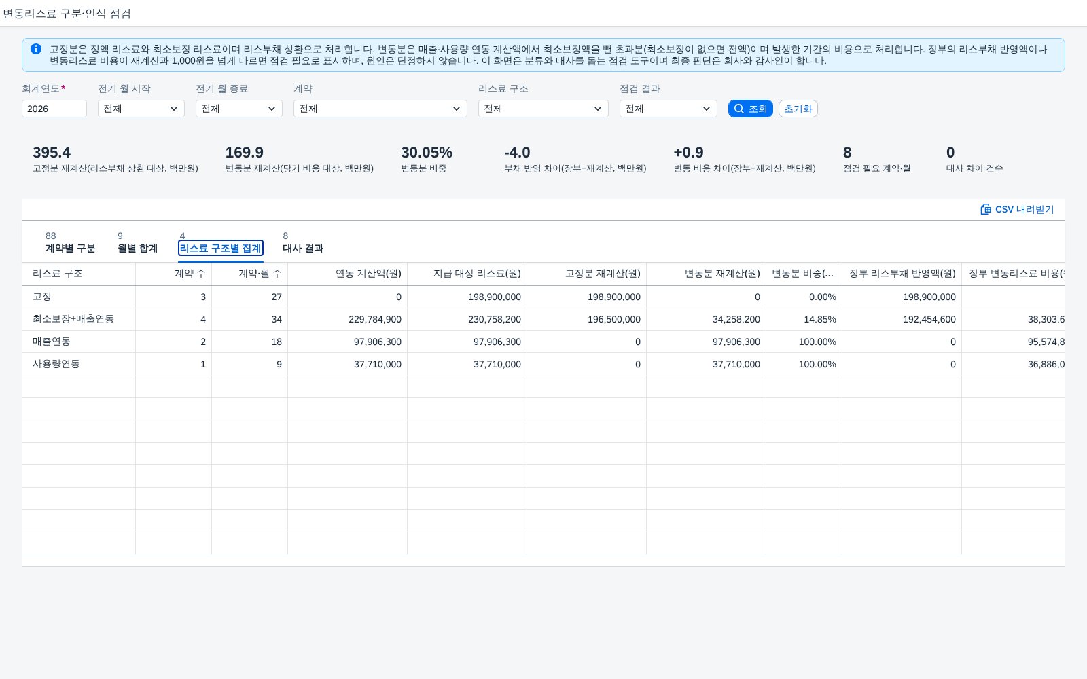Click the 34,258,200 cell

(x=707, y=319)
